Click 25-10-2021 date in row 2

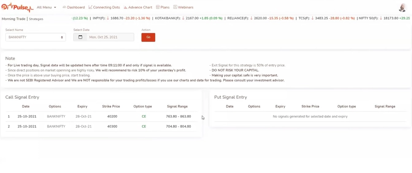(27, 126)
